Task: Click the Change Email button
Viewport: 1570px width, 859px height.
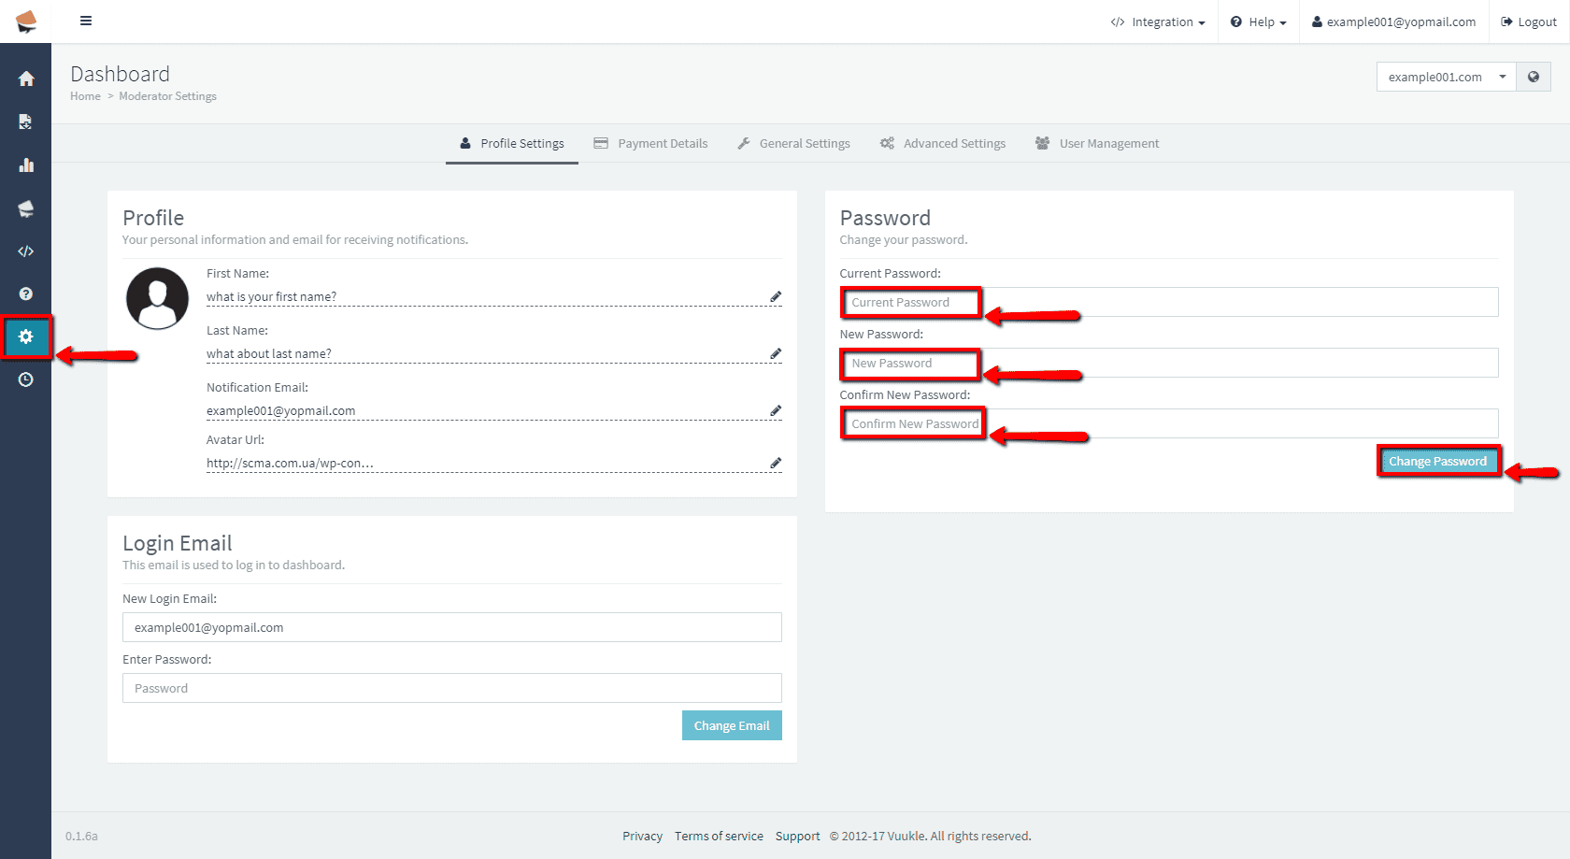Action: (x=732, y=726)
